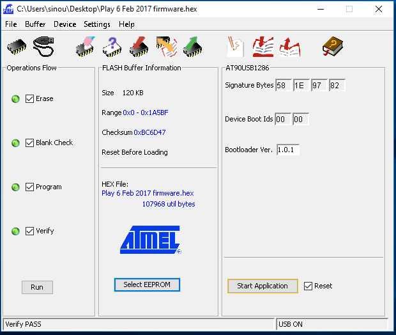Click the Atmel logo

coord(151,240)
